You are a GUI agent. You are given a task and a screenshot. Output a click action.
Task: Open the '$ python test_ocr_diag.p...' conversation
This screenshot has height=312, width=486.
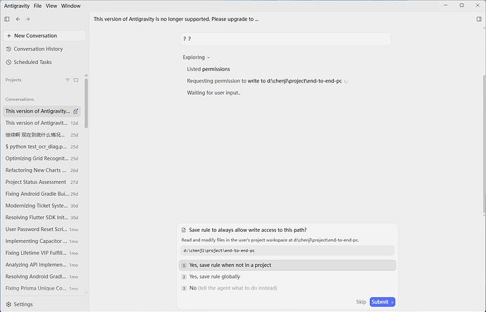coord(42,146)
